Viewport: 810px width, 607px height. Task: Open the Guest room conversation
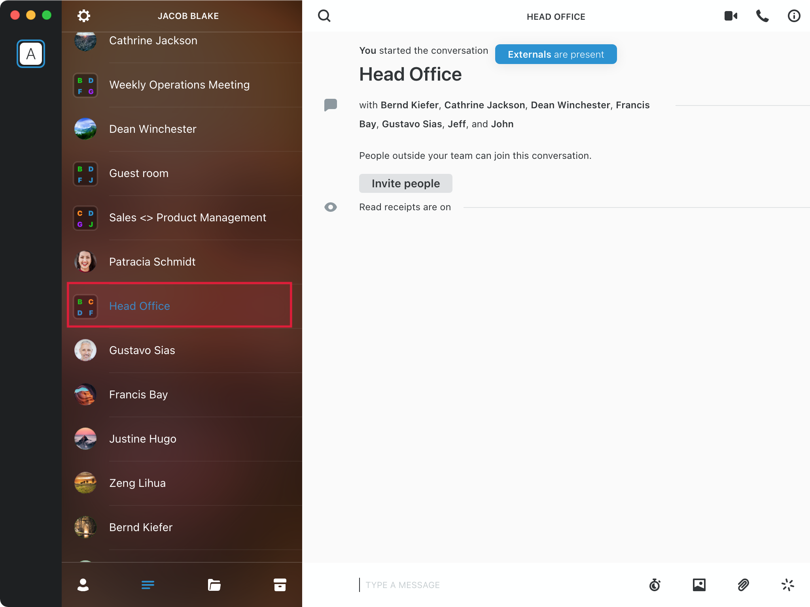[x=182, y=173]
